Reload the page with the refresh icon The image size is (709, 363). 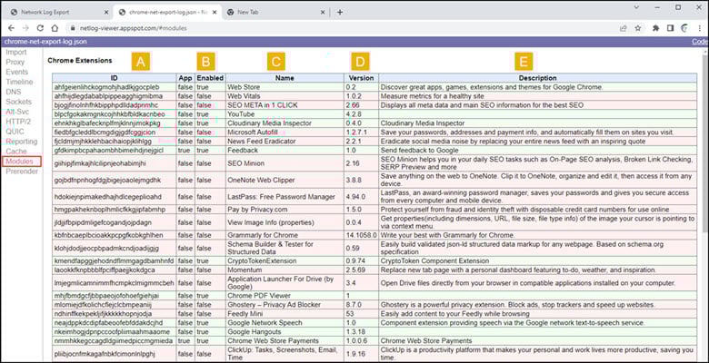(40, 28)
